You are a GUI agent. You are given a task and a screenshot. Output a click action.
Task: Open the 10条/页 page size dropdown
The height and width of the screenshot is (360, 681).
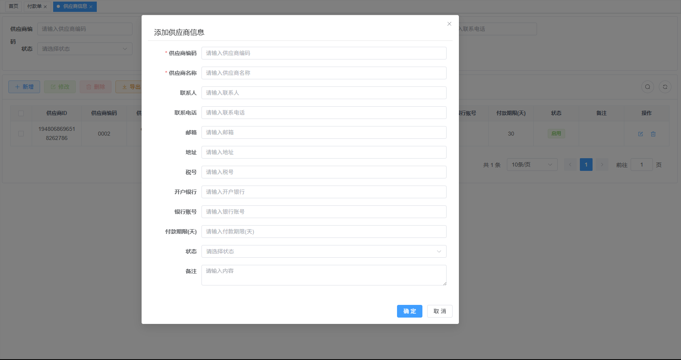click(532, 164)
